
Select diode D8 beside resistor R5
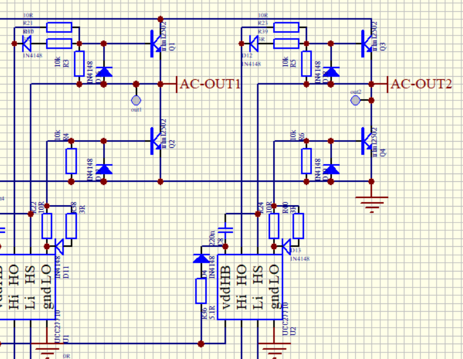331,72
